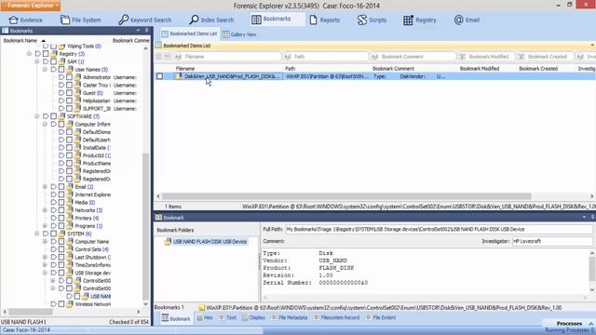Collapse the SOFTWARE tree node
This screenshot has width=596, height=335.
pyautogui.click(x=37, y=116)
